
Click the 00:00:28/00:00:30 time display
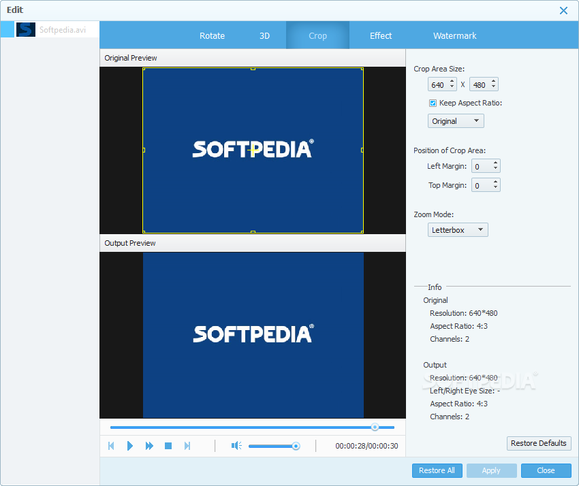(366, 446)
